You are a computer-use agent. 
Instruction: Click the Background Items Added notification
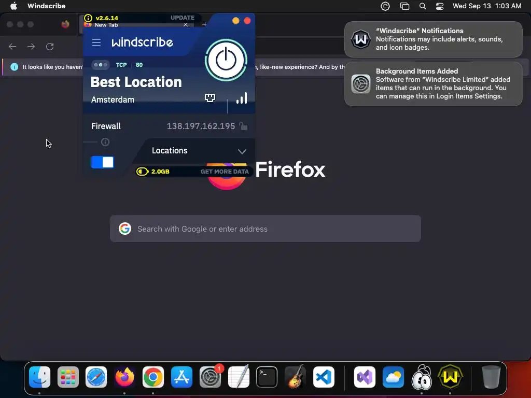[x=434, y=83]
